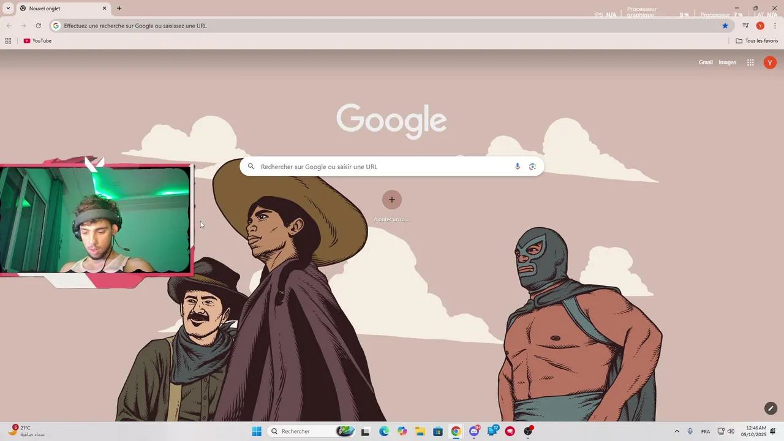Expand the hidden system tray icons
The image size is (784, 441).
tap(677, 431)
